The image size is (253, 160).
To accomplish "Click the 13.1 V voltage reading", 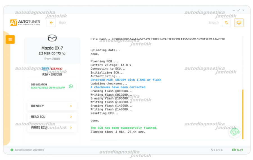I will pos(240,150).
